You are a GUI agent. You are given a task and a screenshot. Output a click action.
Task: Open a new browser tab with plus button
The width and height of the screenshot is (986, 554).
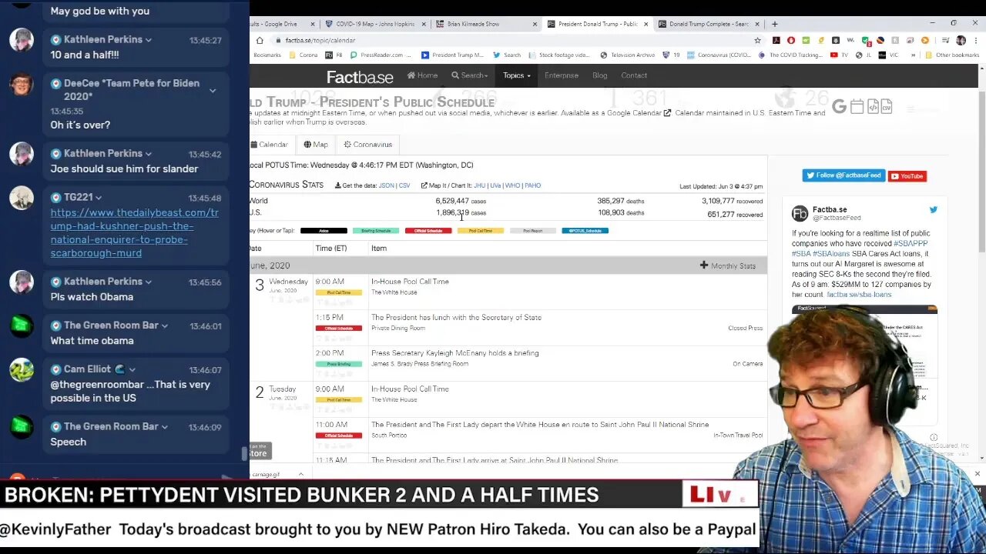point(774,24)
